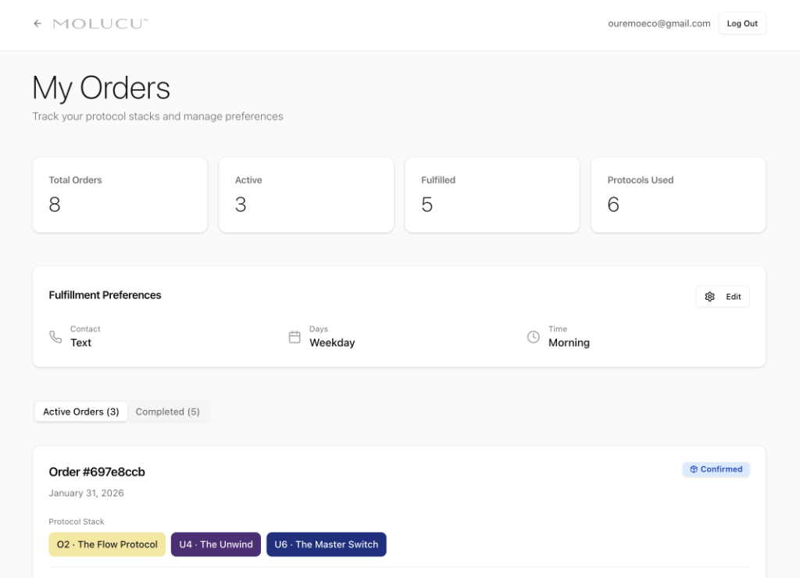Image resolution: width=800 pixels, height=578 pixels.
Task: Click the Contact value Text
Action: [80, 343]
